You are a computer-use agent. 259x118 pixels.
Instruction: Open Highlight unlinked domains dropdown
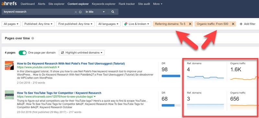point(82,53)
